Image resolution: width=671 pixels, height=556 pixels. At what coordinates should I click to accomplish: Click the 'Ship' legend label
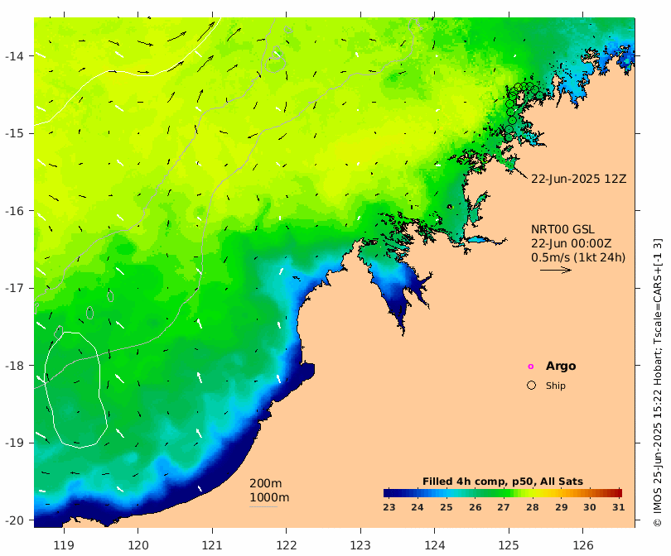556,386
